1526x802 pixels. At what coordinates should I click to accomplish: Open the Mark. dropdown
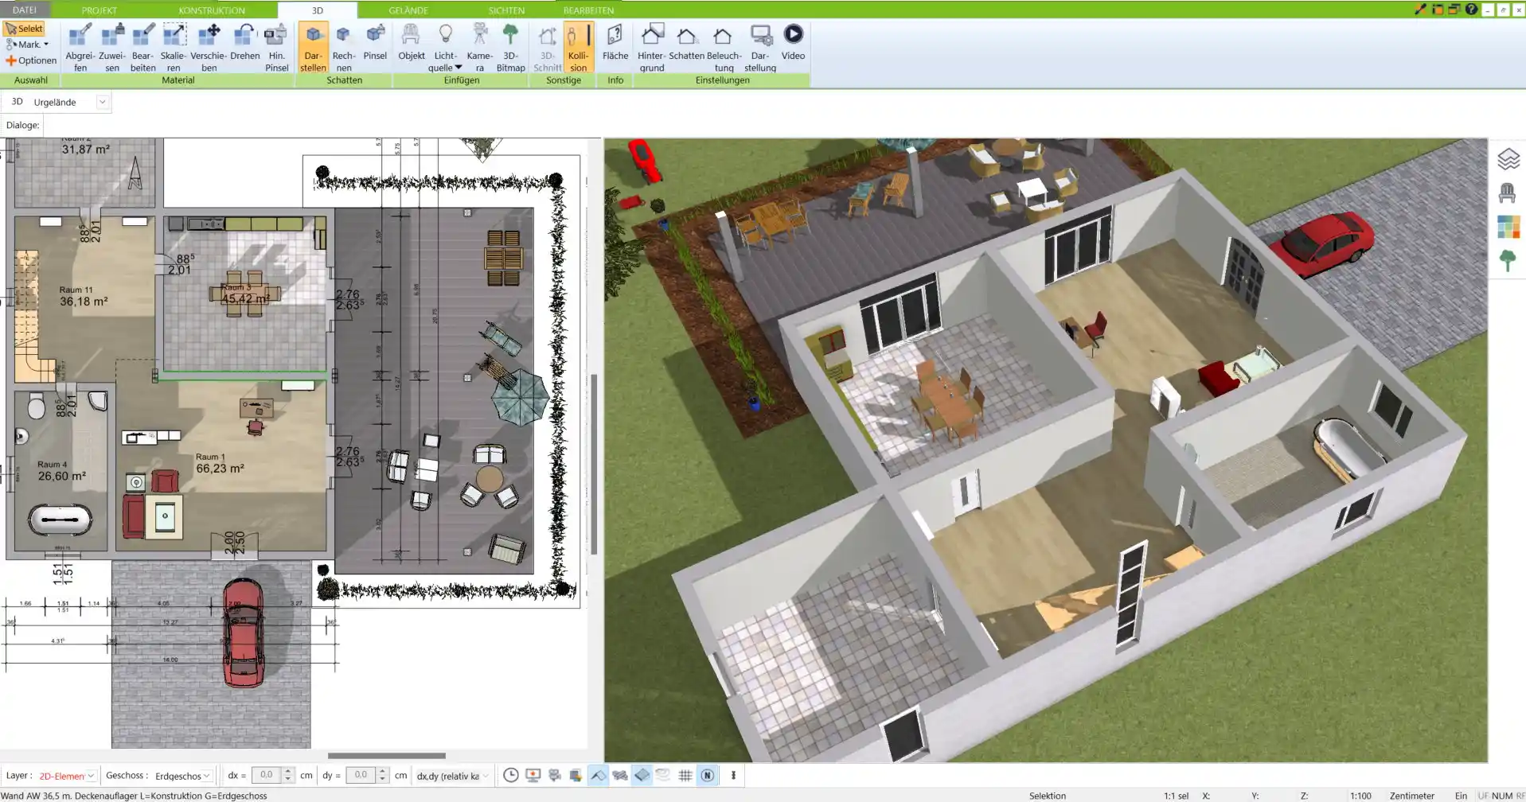coord(28,45)
